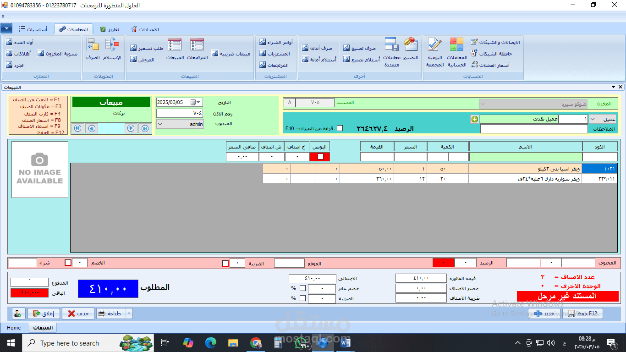Click green plus add customer icon

pyautogui.click(x=475, y=119)
